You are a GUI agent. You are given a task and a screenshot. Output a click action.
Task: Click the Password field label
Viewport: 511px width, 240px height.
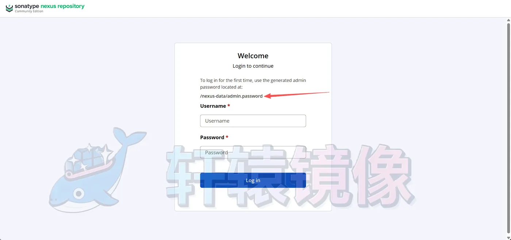[x=212, y=137]
